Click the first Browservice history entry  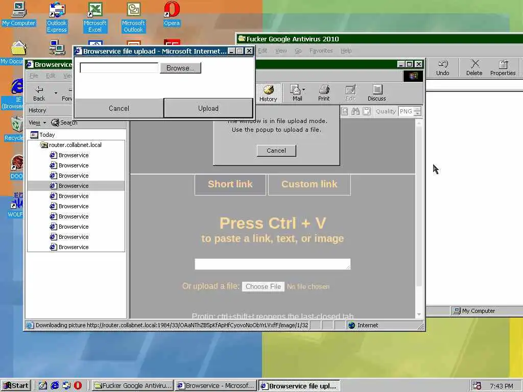(69, 155)
